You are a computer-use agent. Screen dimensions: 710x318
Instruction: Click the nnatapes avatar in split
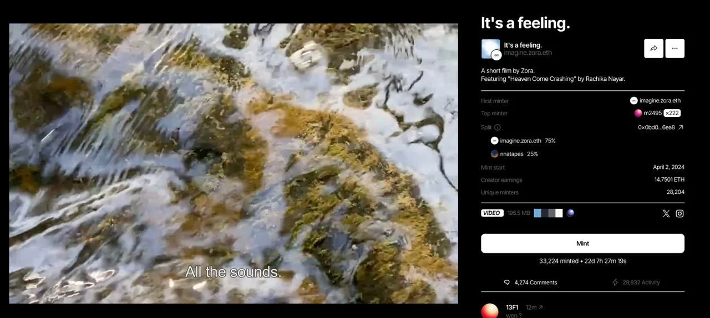(494, 154)
